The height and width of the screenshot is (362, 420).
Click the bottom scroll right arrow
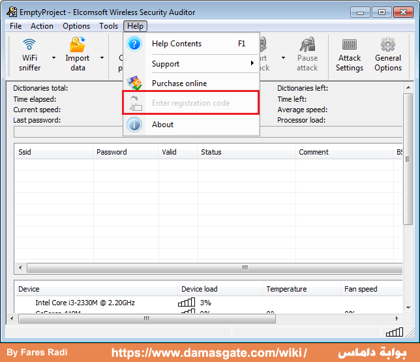pos(397,318)
